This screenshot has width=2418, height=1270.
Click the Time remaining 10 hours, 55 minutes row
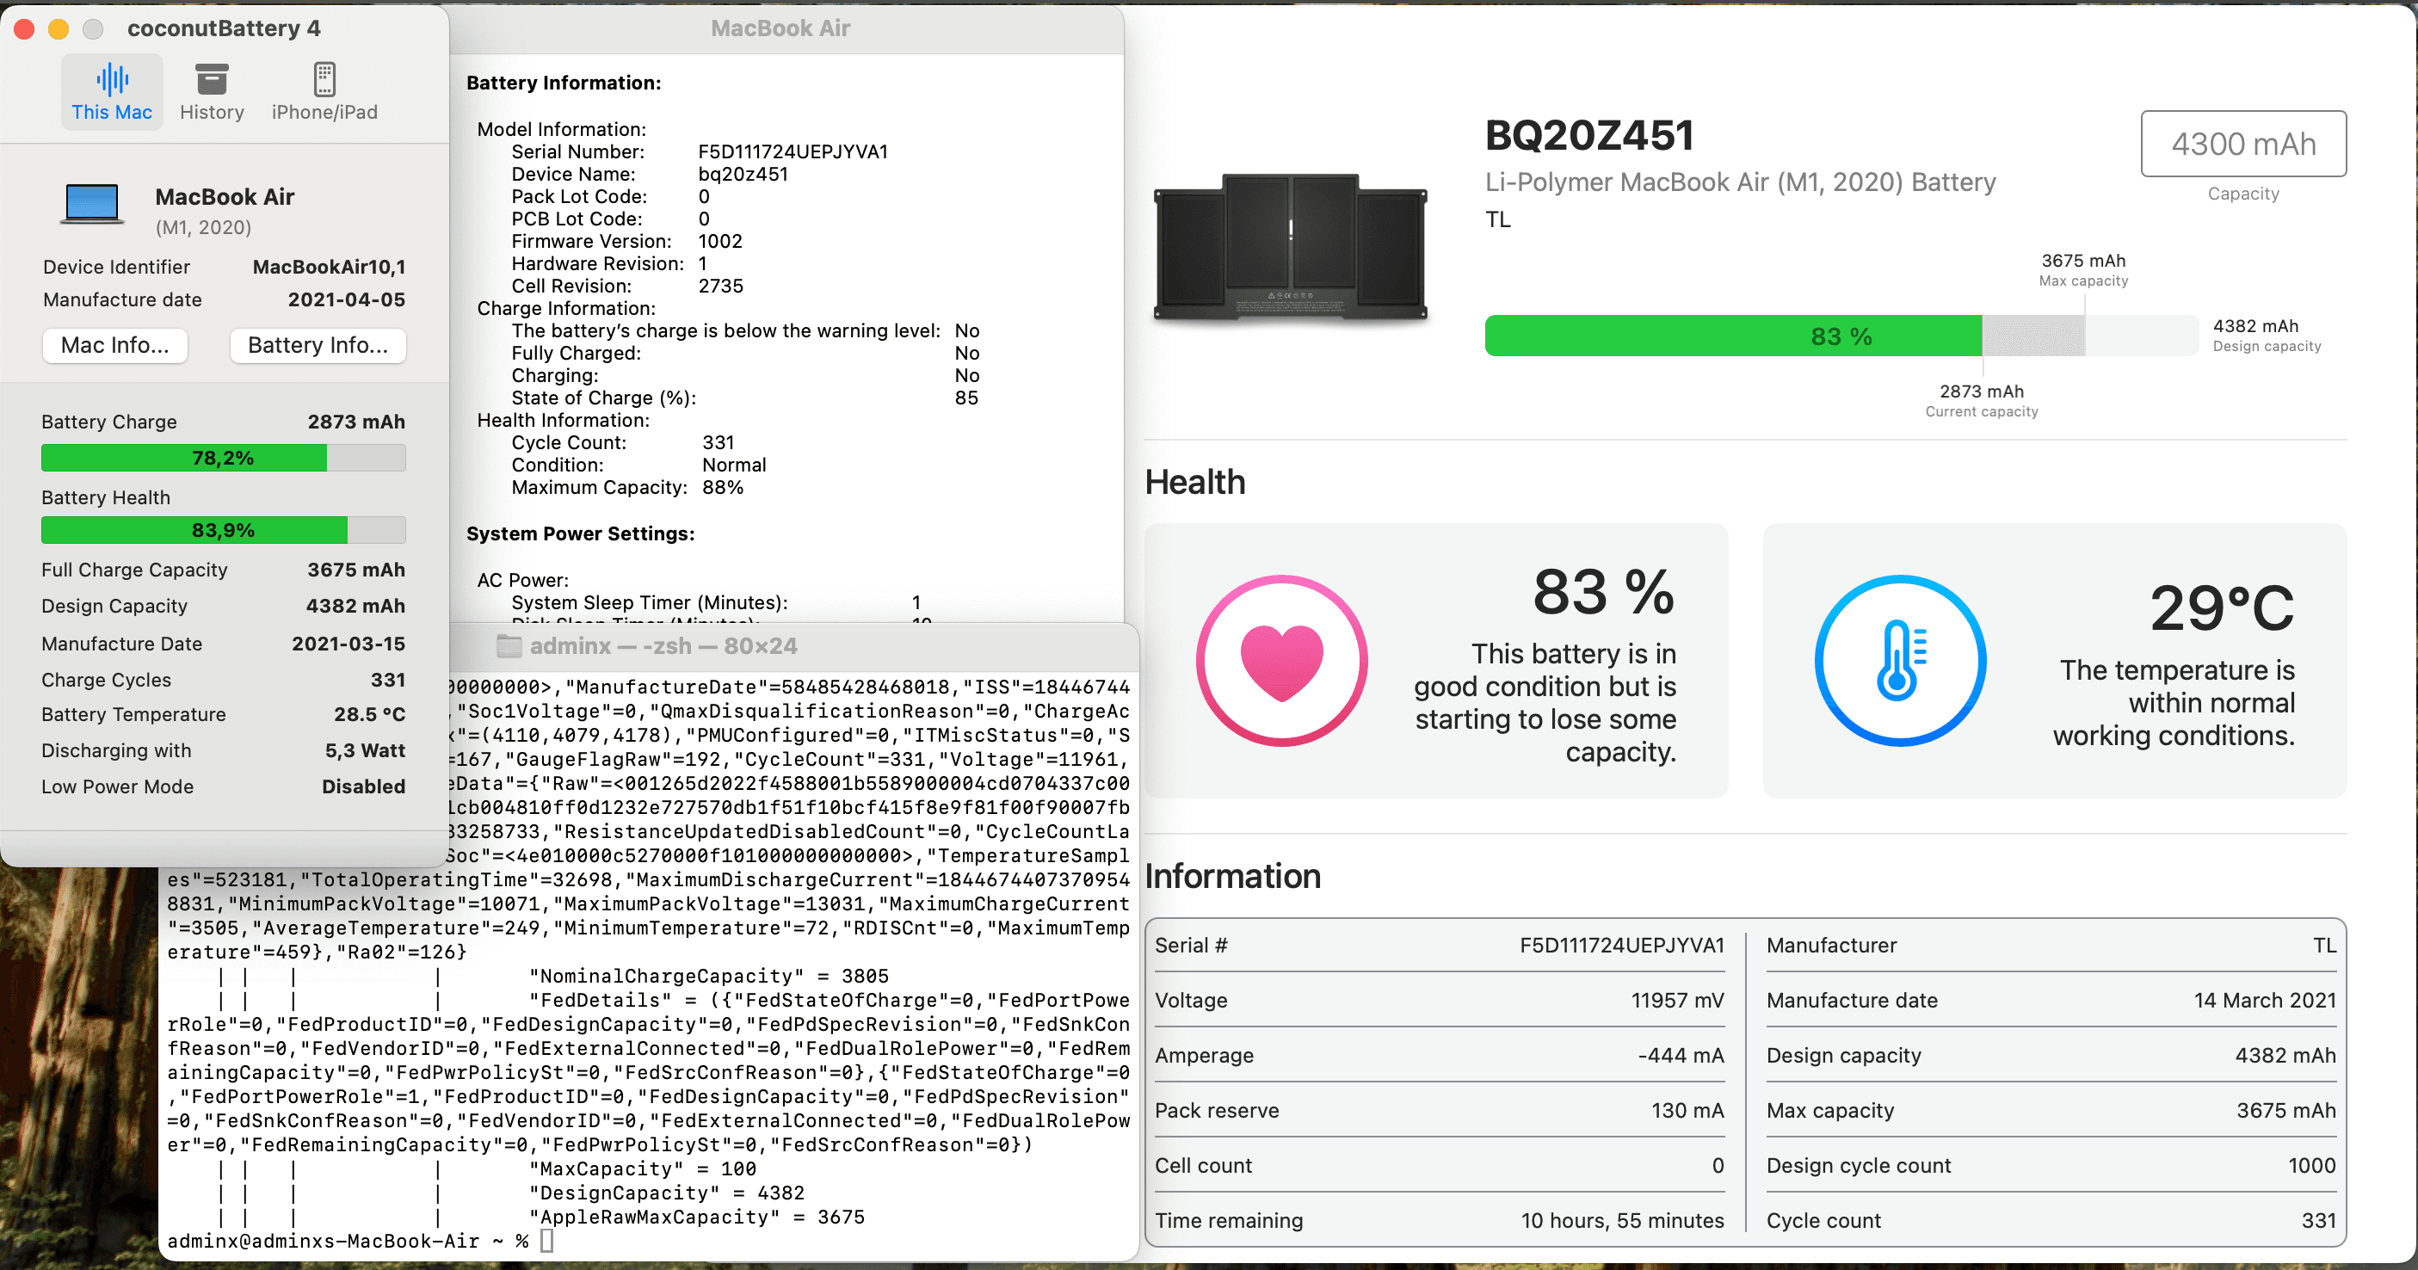tap(1439, 1221)
